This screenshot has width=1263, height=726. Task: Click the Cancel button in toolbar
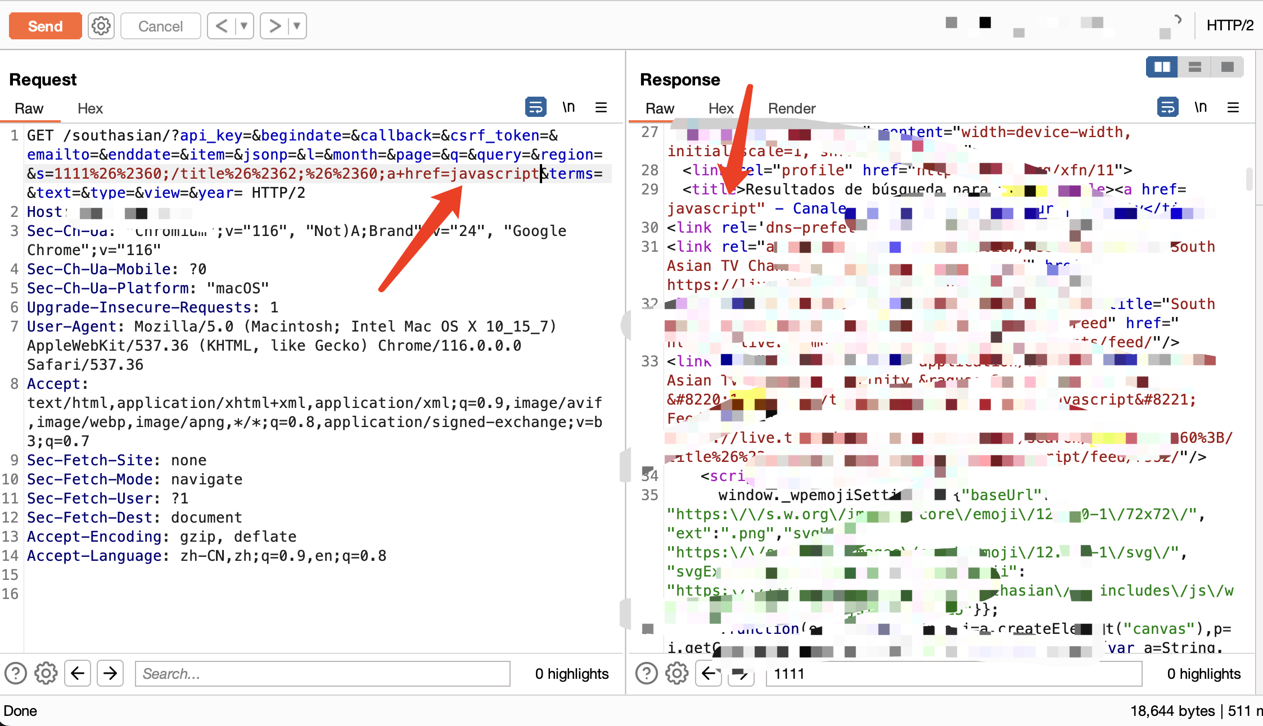(x=160, y=26)
